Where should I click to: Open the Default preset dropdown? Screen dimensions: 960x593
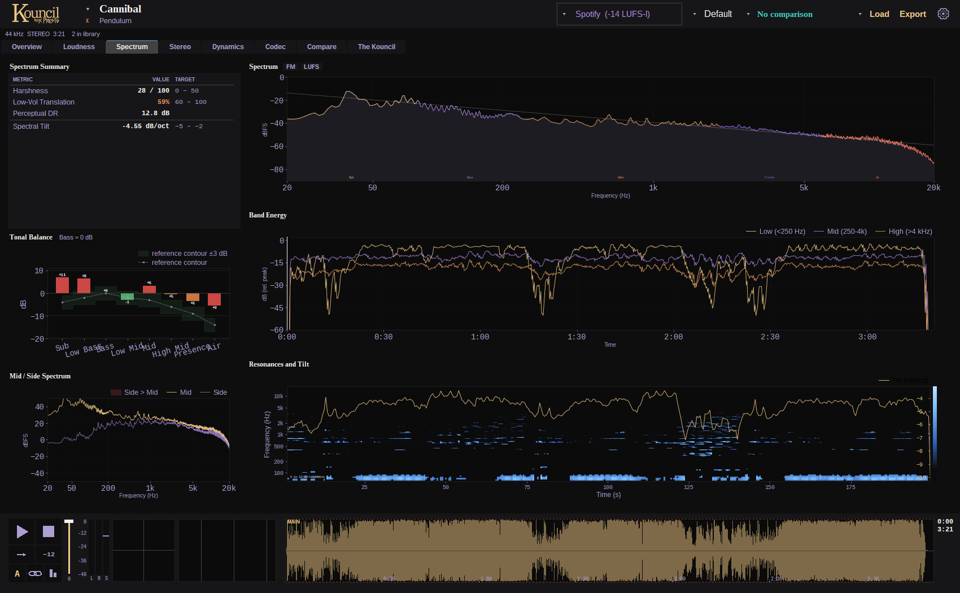coord(713,14)
